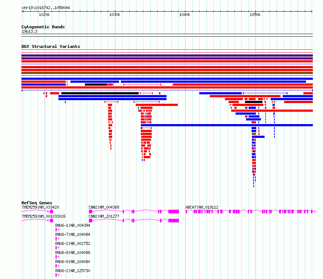
Task: Click the RNU6-1|NR_004394 gene label
Action: [73, 225]
